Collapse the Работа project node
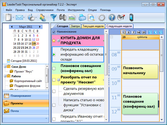Viewport: 167px width, 125px height. [5, 76]
